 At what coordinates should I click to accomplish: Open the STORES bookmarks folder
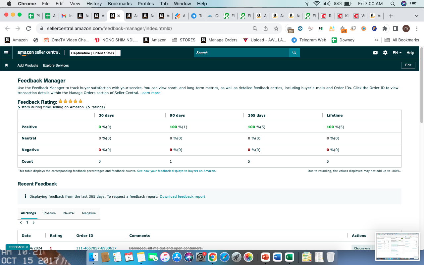click(184, 40)
